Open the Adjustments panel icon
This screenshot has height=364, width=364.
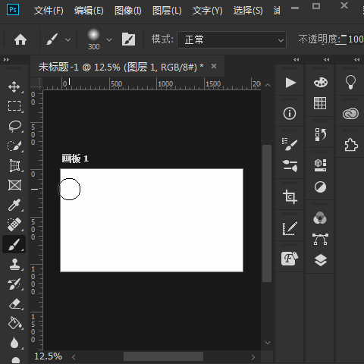[x=320, y=187]
